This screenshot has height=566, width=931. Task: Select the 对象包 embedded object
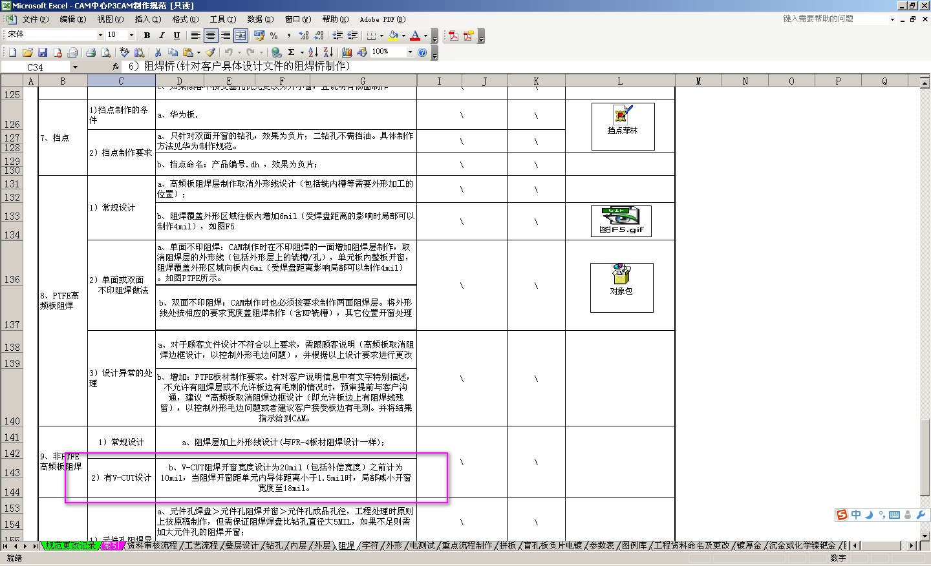621,288
